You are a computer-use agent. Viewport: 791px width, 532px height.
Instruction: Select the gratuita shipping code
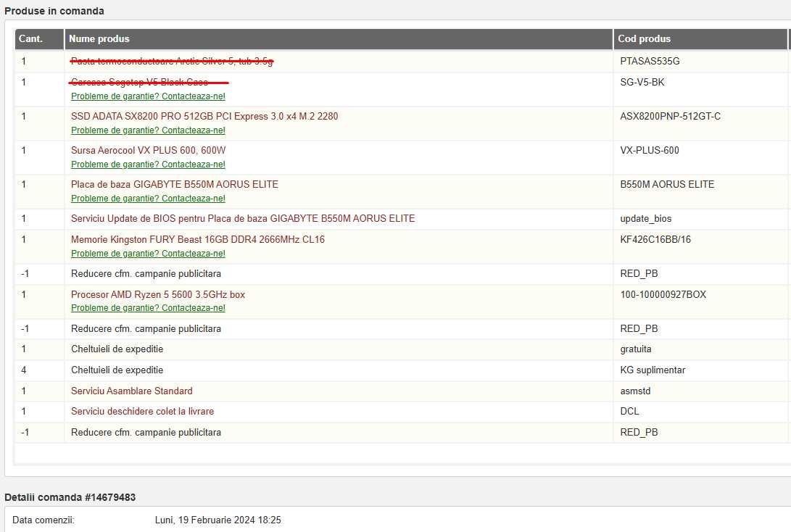(636, 349)
